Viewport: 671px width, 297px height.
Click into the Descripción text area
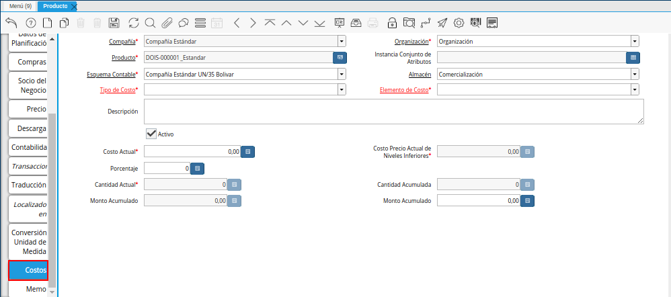coord(393,112)
